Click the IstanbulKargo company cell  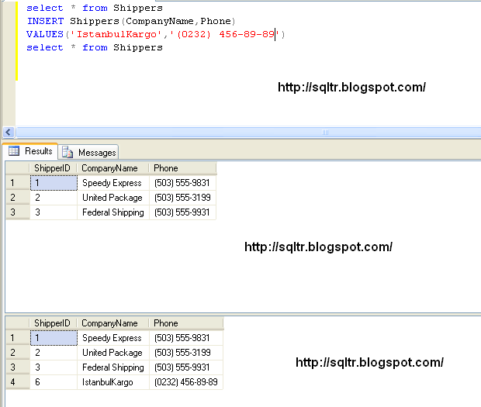tap(113, 382)
